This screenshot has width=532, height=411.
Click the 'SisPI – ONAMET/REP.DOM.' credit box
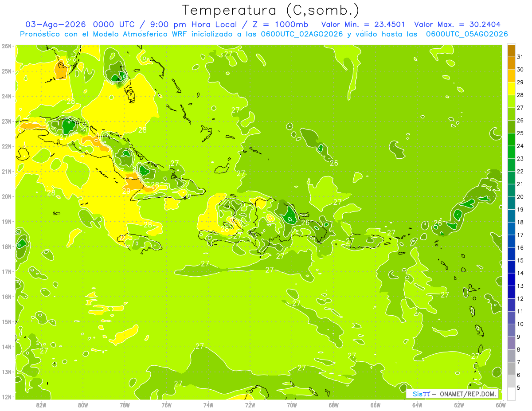point(452,394)
